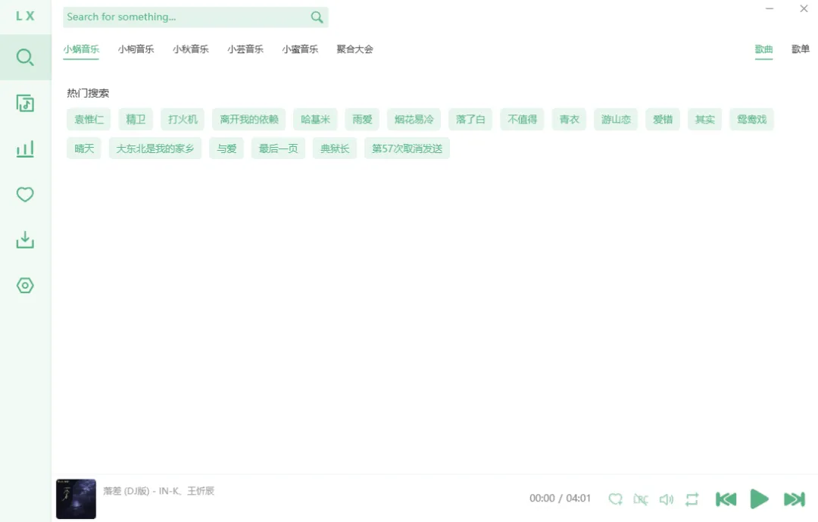This screenshot has width=818, height=522.
Task: Open the download page icon
Action: [25, 240]
